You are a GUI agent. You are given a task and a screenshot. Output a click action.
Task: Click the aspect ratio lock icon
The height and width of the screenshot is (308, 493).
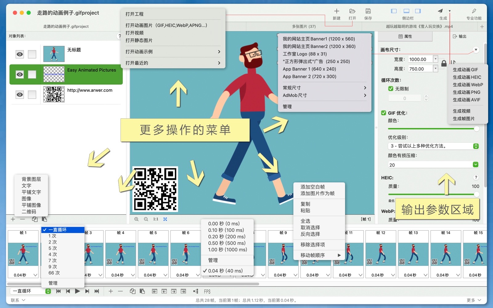(444, 64)
